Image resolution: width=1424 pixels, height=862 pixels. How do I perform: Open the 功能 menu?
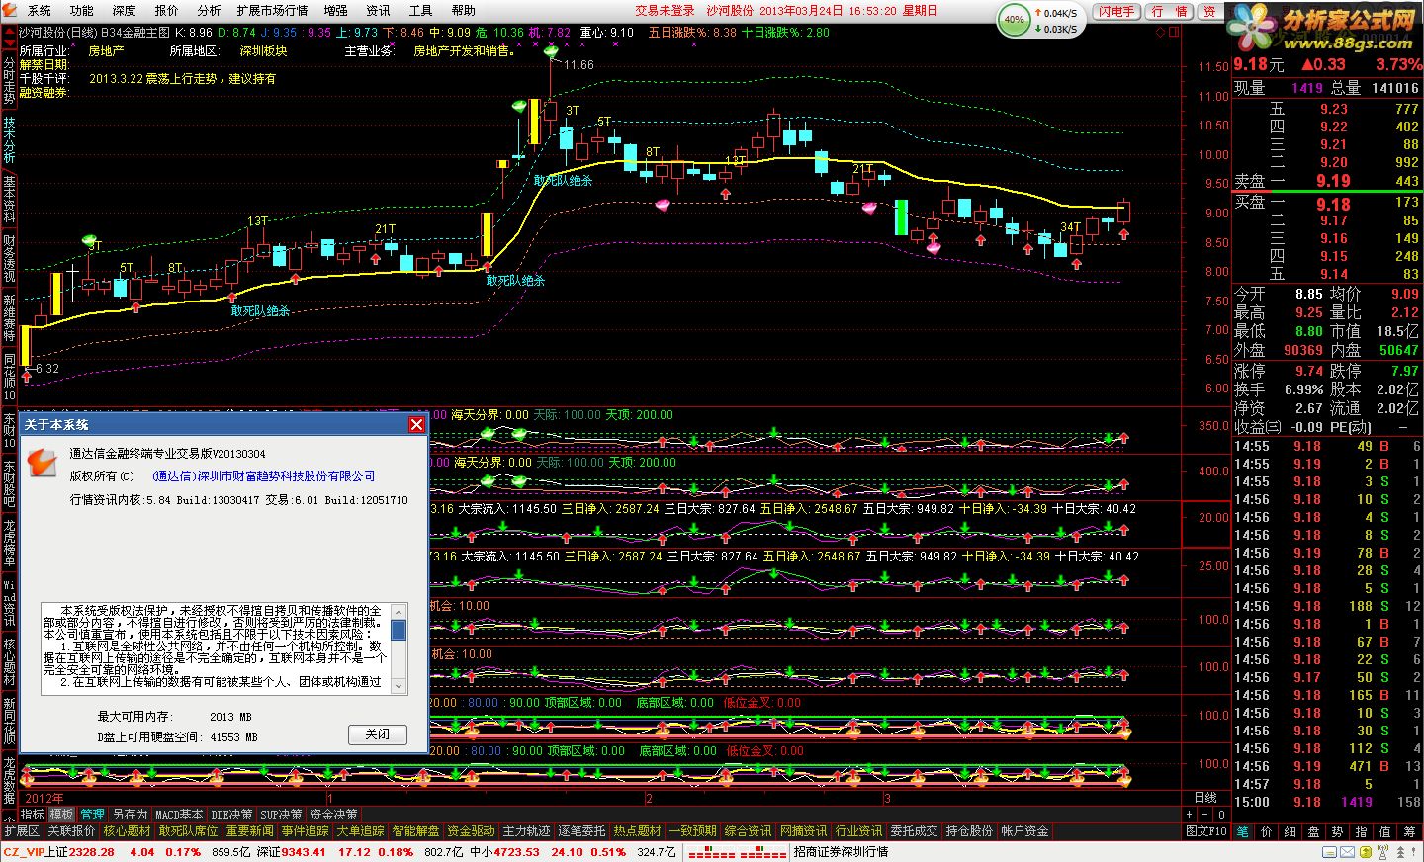[82, 10]
